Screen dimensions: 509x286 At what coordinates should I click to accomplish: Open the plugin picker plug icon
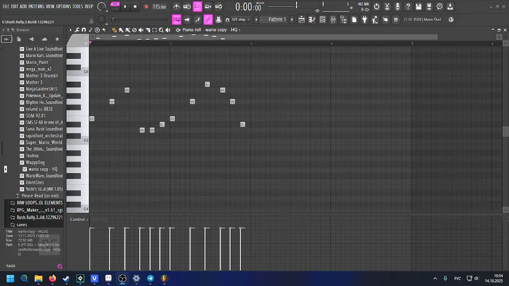365,19
